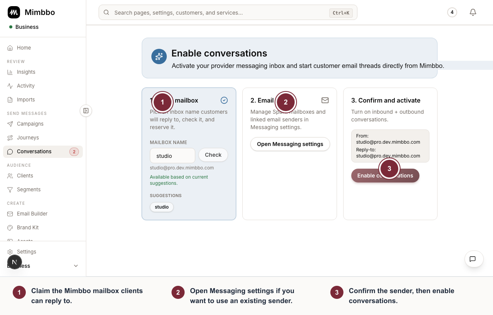Open Brand Kit in the sidebar
The height and width of the screenshot is (315, 493).
43,228
